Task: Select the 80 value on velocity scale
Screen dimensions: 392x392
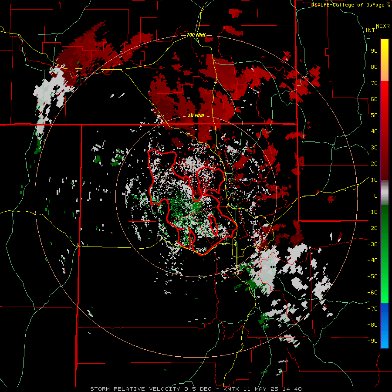Action: [374, 67]
